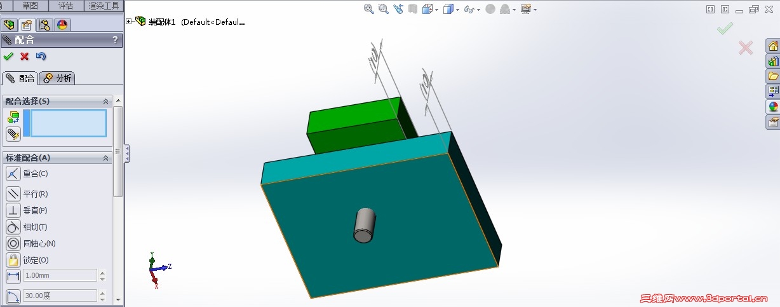
Task: Select the 平行(R) parallel mate
Action: [13, 194]
